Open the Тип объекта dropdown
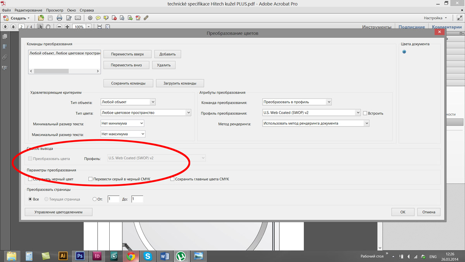Image resolution: width=465 pixels, height=262 pixels. point(128,102)
